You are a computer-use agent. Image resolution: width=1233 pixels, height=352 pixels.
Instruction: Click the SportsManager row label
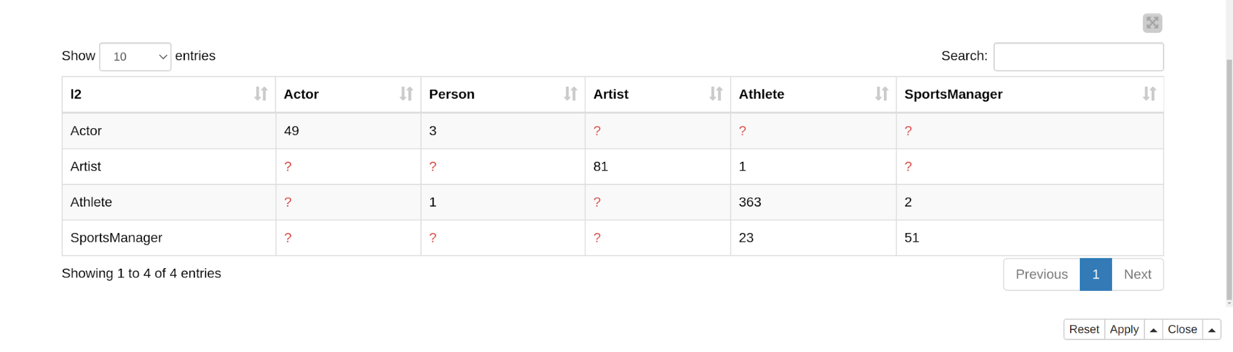116,238
